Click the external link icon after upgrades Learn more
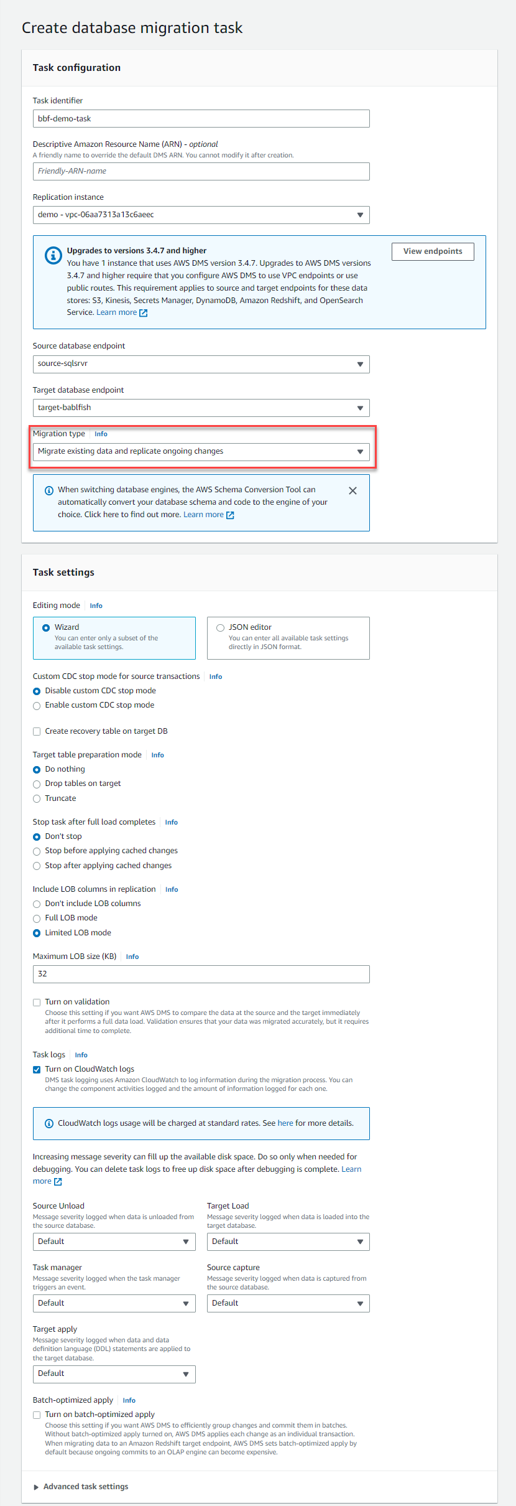 [x=144, y=313]
